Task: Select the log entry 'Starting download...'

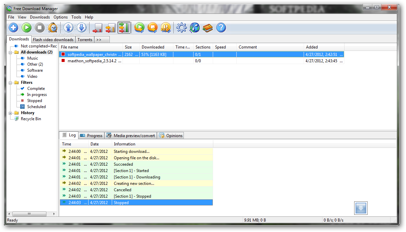Action: tap(136, 152)
